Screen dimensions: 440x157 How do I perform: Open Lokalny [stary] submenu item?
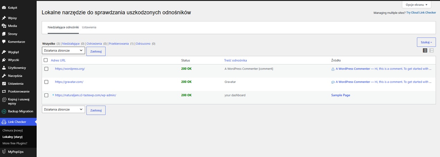click(12, 137)
